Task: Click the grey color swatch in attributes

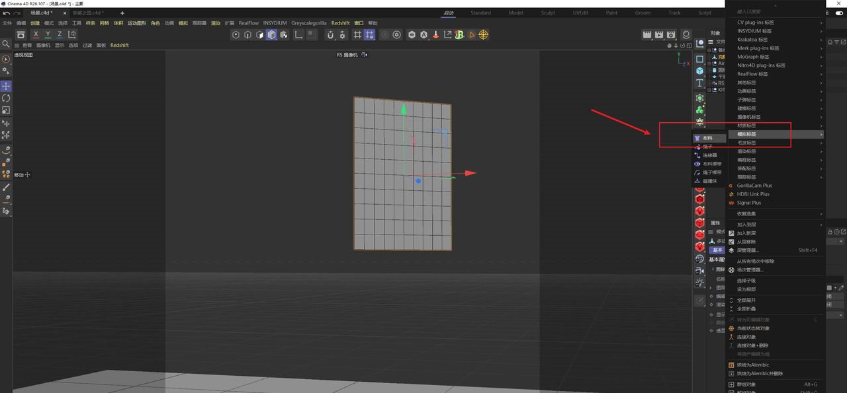Action: point(829,288)
